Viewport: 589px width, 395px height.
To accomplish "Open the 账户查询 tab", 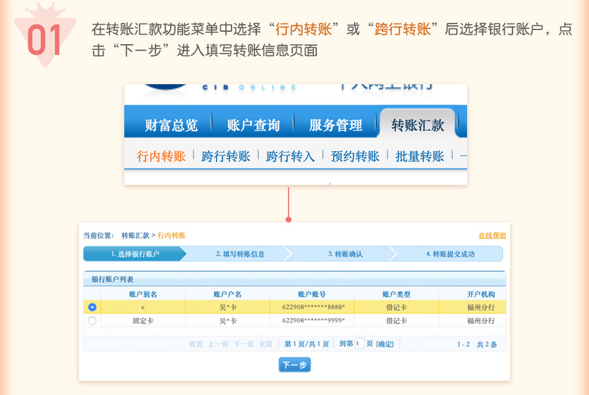I will tap(253, 125).
